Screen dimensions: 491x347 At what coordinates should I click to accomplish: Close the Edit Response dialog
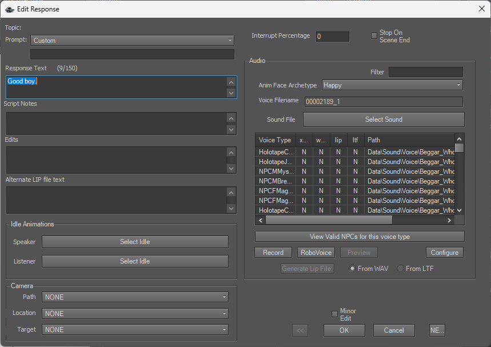point(482,9)
